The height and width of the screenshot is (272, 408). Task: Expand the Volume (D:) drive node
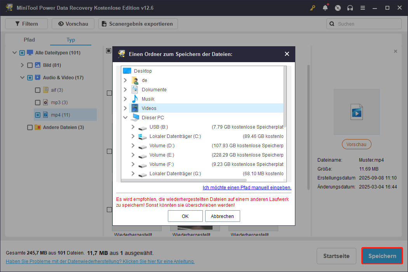pos(133,146)
